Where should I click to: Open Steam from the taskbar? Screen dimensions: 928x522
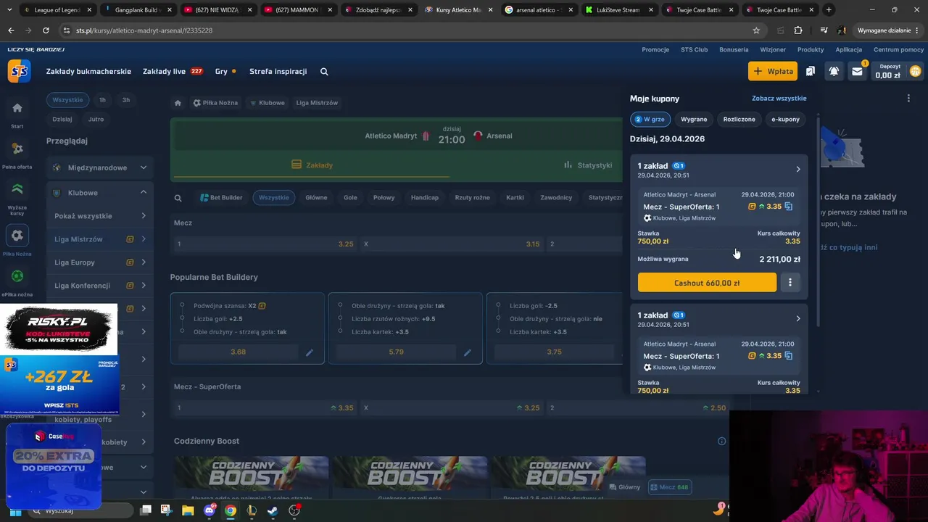(x=273, y=510)
